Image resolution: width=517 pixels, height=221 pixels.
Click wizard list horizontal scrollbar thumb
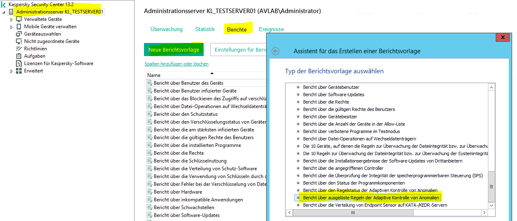click(352, 213)
